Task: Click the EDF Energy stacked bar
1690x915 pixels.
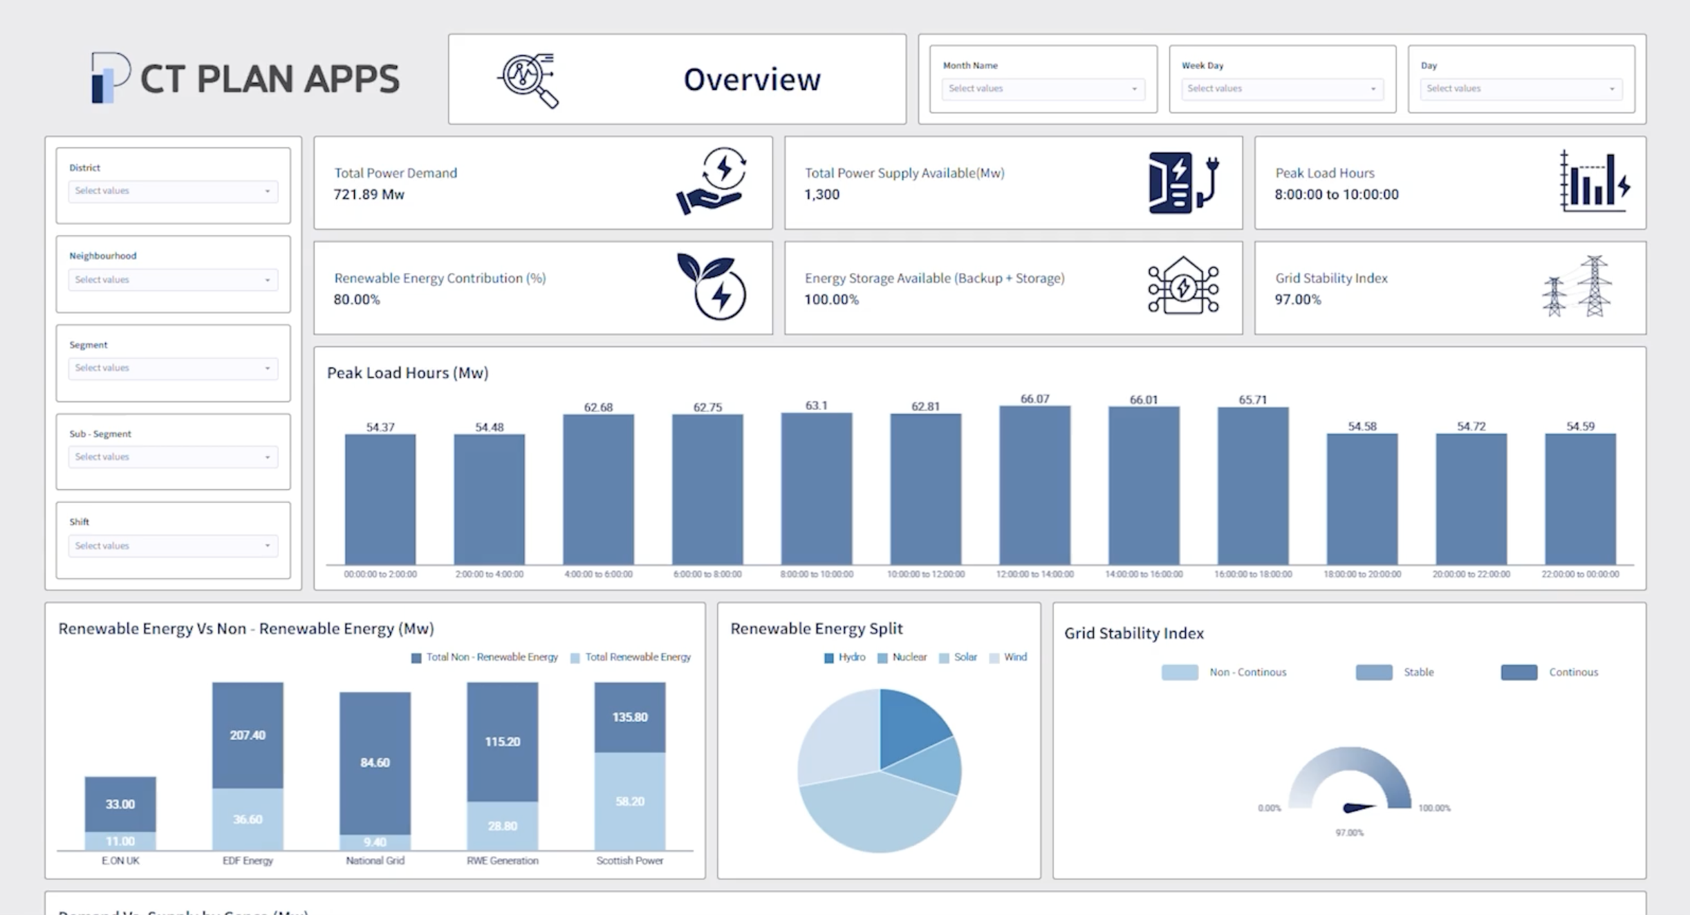Action: (x=248, y=760)
